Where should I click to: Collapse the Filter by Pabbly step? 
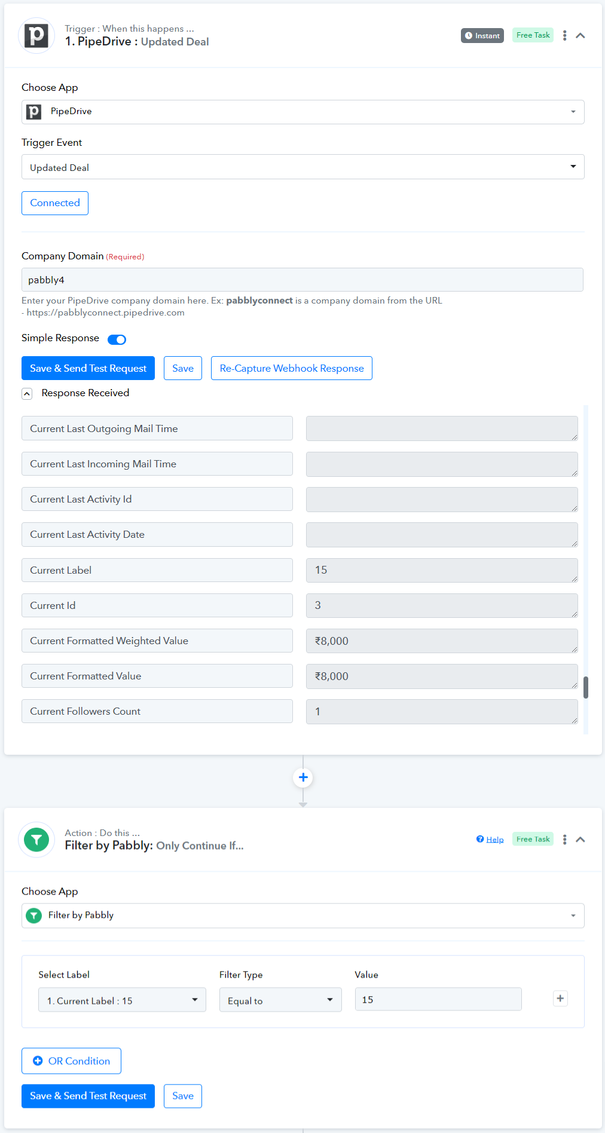pos(580,840)
